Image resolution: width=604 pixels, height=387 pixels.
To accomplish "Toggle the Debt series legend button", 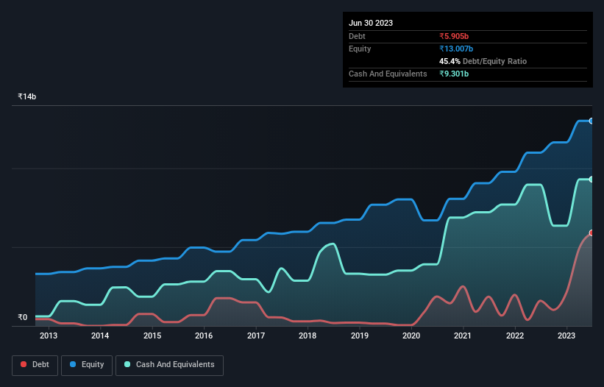I will pyautogui.click(x=35, y=365).
